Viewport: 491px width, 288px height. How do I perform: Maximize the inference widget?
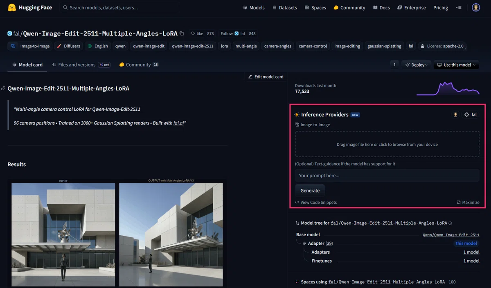tap(468, 202)
